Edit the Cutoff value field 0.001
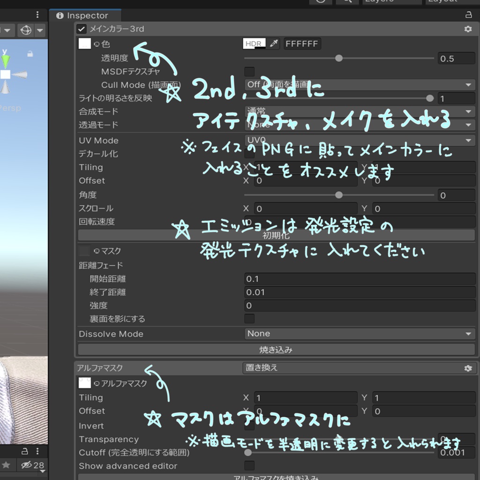The height and width of the screenshot is (480, 480). (456, 452)
